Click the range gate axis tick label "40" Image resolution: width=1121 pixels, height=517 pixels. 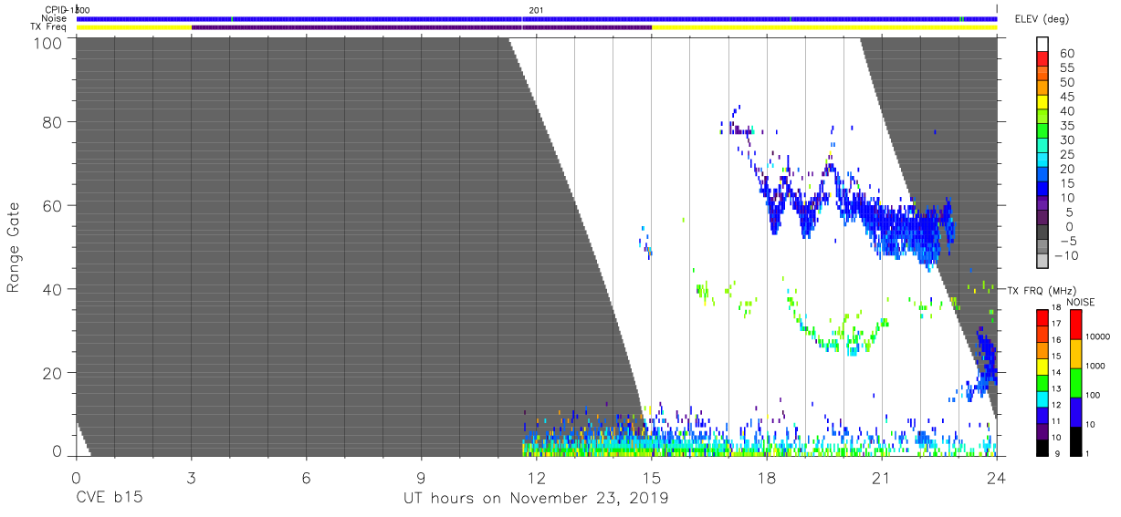coord(51,289)
